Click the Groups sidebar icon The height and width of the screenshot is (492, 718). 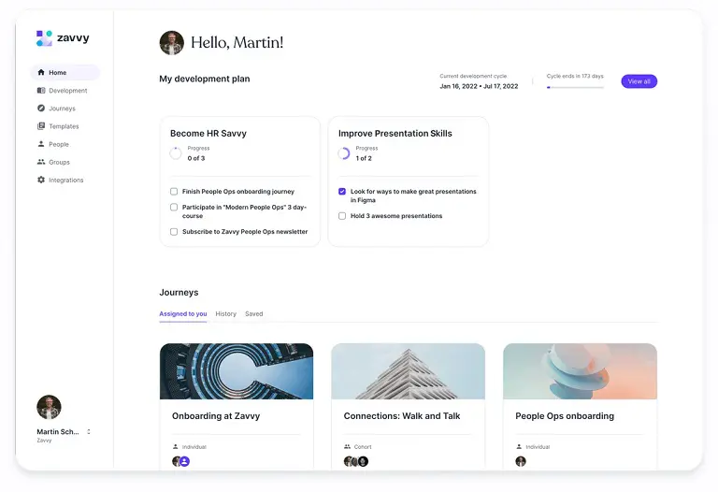pyautogui.click(x=41, y=162)
